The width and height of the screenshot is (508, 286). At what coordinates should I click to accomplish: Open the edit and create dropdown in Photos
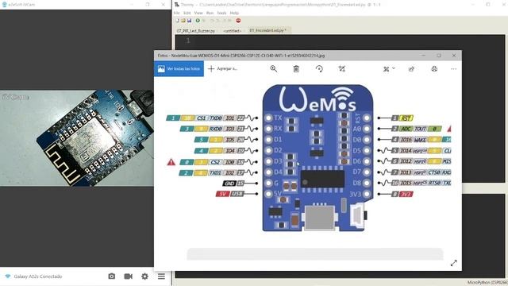[x=389, y=69]
